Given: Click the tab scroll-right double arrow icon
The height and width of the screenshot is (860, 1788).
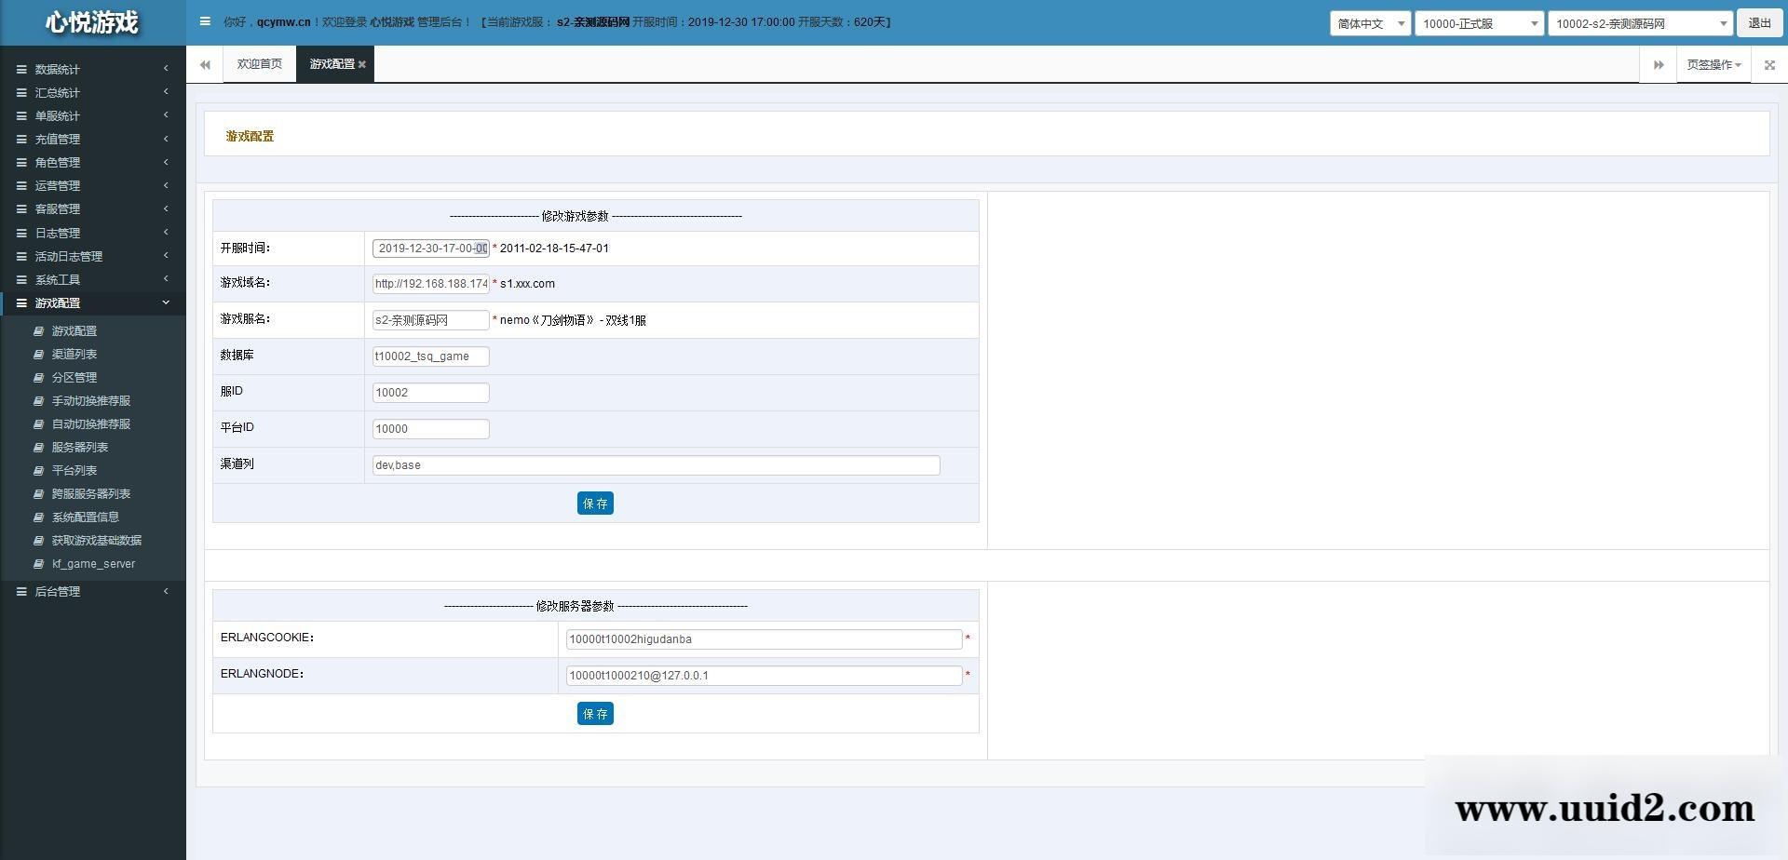Looking at the screenshot, I should (1658, 64).
